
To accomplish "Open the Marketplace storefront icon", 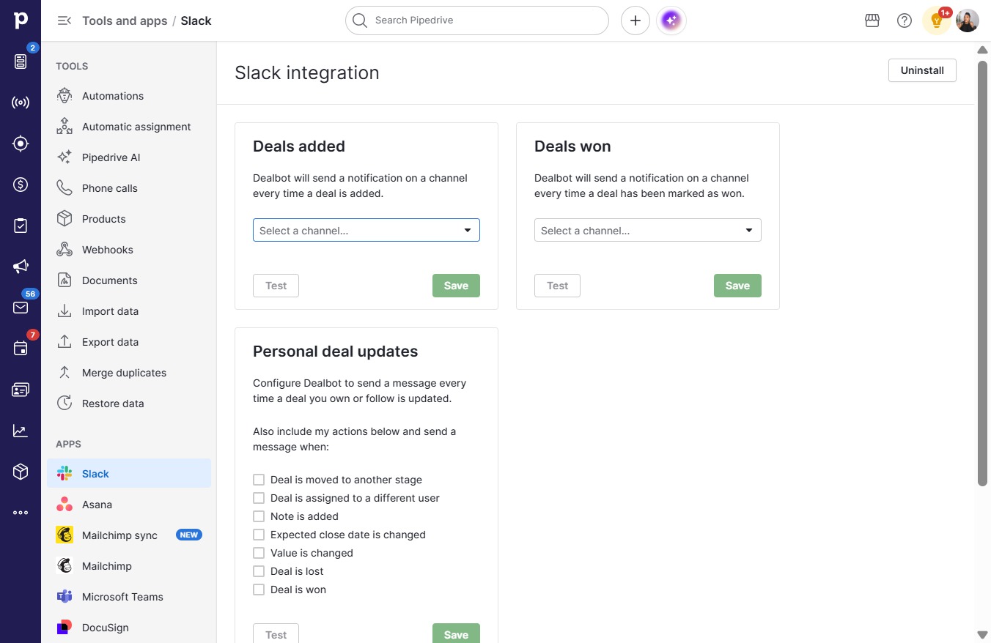I will [872, 21].
